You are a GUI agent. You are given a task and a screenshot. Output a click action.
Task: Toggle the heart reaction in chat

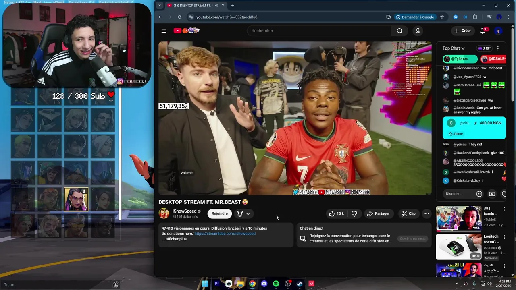coord(504,194)
